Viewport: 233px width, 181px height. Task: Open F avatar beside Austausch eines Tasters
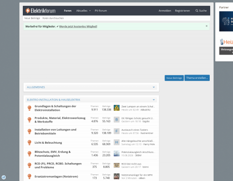tap(116, 131)
